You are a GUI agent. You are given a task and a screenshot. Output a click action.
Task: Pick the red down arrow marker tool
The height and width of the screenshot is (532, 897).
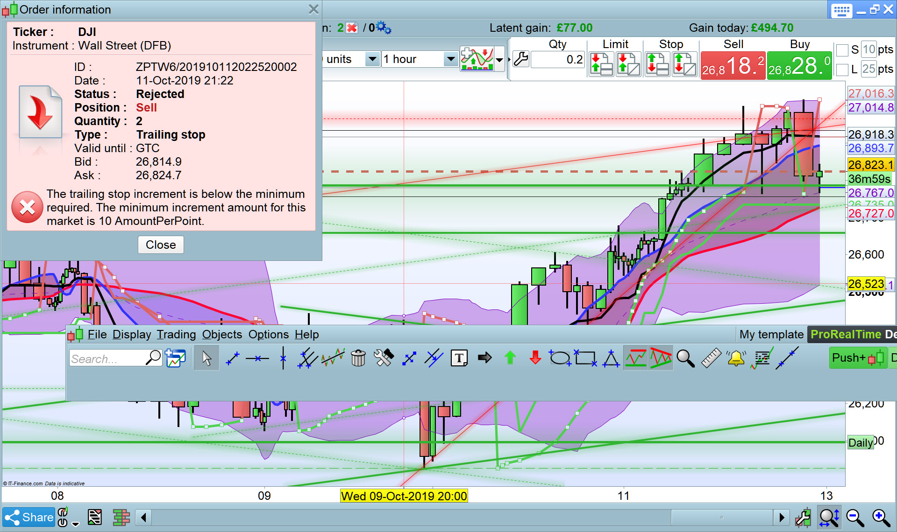pyautogui.click(x=535, y=358)
